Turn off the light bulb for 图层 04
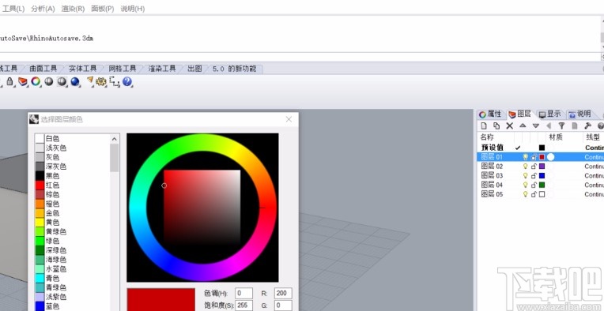This screenshot has height=311, width=604. click(525, 185)
